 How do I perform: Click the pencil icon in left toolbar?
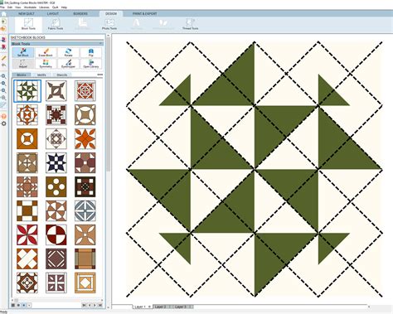click(x=3, y=58)
